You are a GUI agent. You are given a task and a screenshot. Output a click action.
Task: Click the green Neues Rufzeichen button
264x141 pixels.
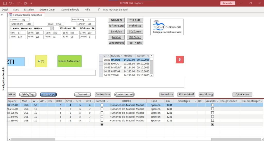tap(69, 61)
